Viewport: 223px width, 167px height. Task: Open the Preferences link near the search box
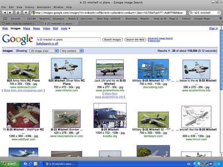click(154, 41)
